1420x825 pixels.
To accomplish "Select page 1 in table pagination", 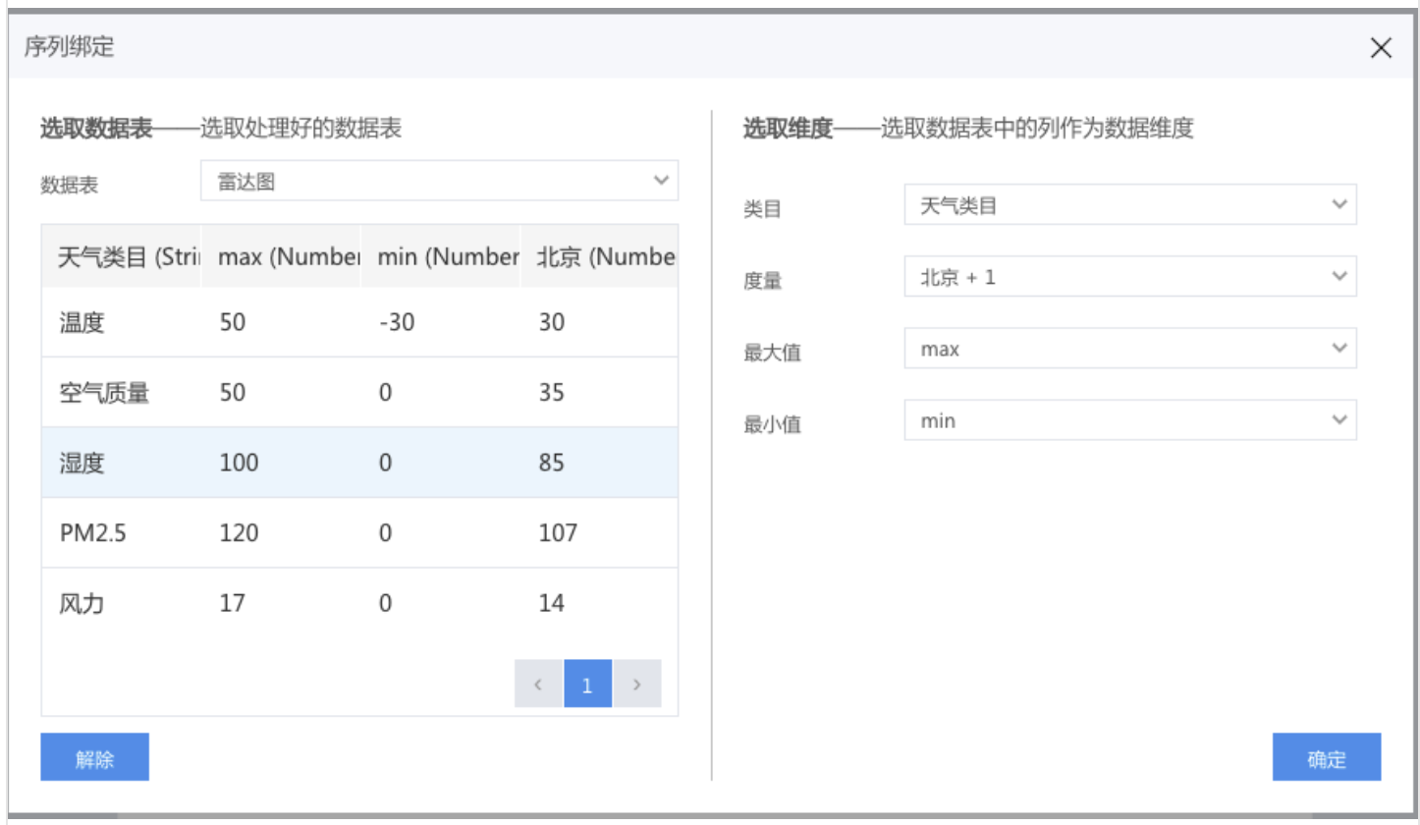I will 587,685.
